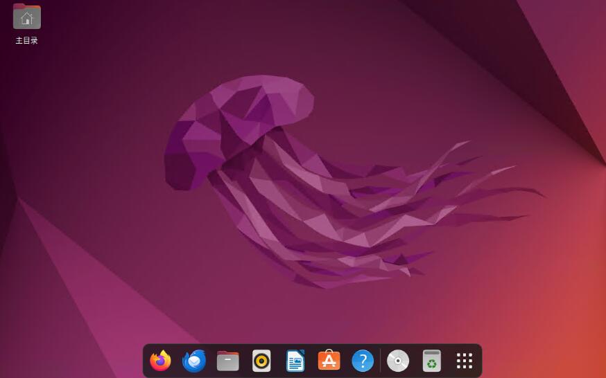Open LibreOffice Writer from the dock
Viewport: 606px width, 378px height.
pos(295,361)
